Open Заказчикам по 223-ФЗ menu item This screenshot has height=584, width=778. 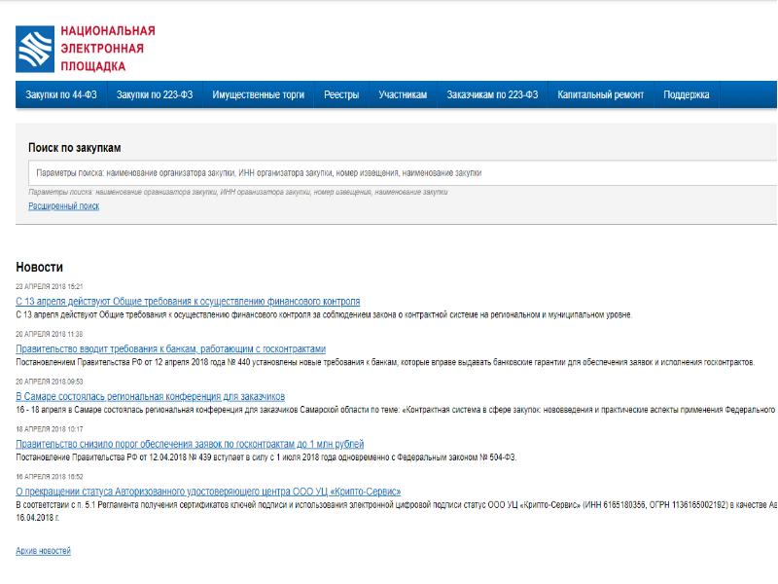coord(492,95)
